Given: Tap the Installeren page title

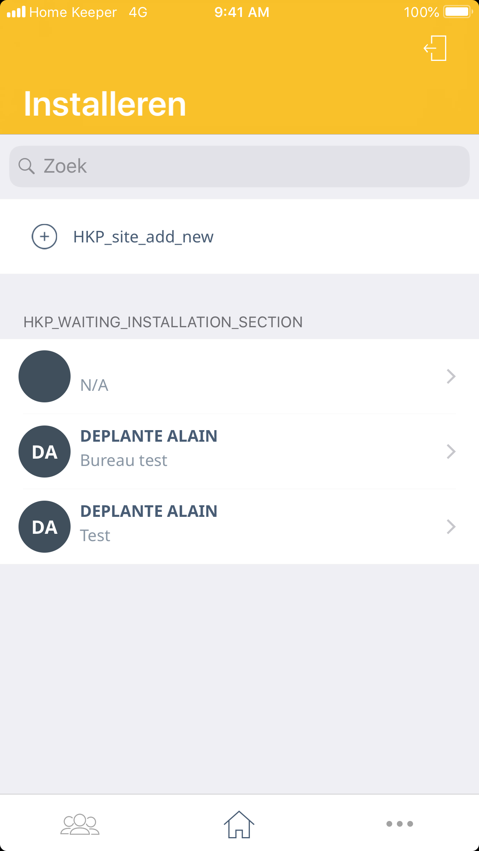Looking at the screenshot, I should (x=105, y=104).
